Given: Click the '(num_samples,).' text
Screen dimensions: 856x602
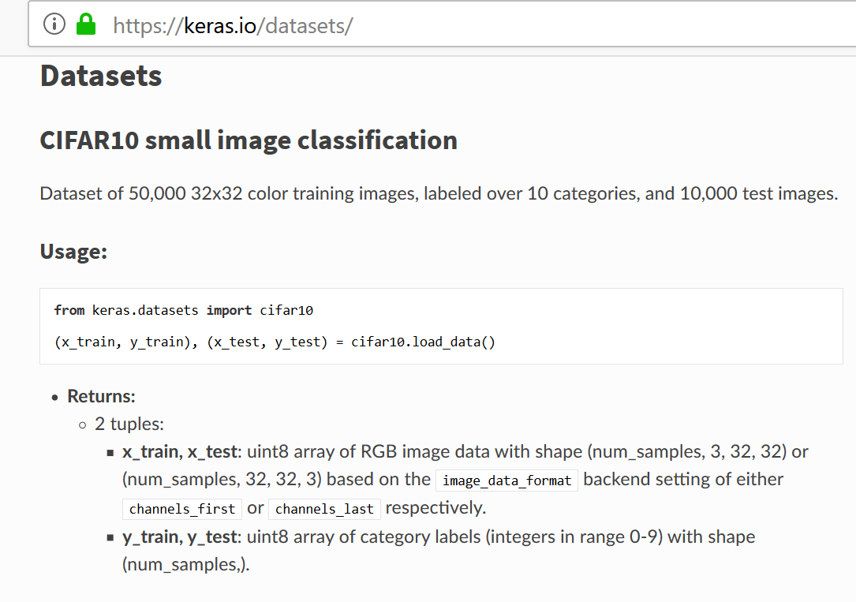Looking at the screenshot, I should coord(185,564).
